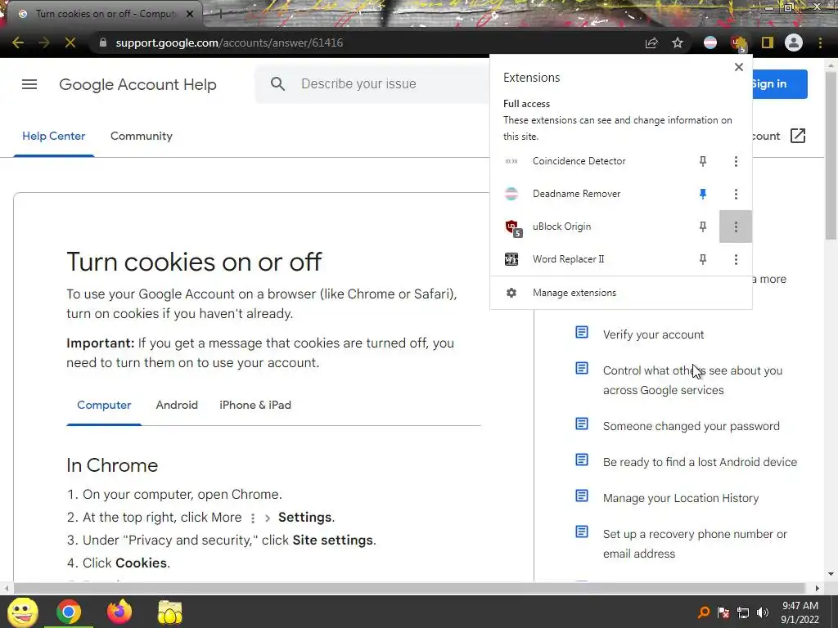Screen dimensions: 838x628
Task: Open the Chrome profile avatar
Action: pyautogui.click(x=794, y=43)
